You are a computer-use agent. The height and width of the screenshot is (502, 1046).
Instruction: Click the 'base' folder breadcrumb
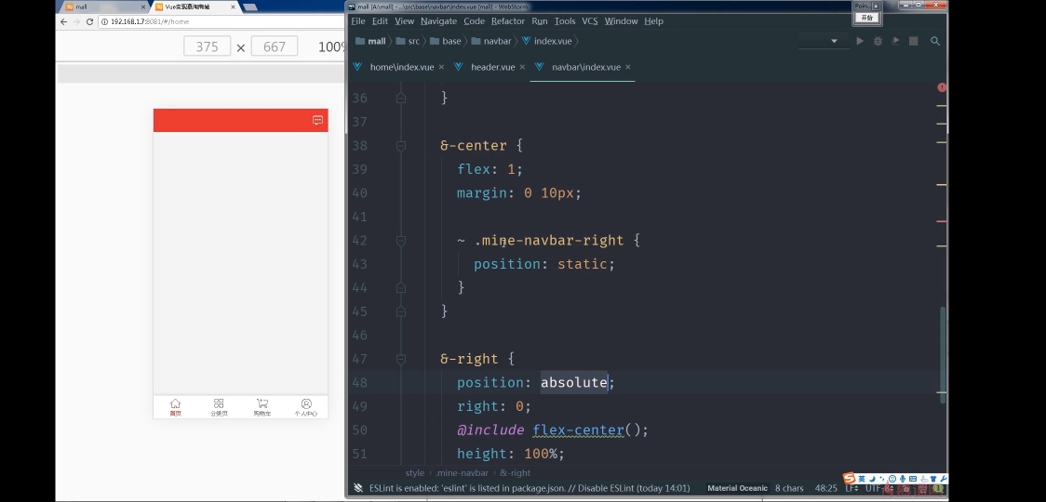(x=445, y=41)
